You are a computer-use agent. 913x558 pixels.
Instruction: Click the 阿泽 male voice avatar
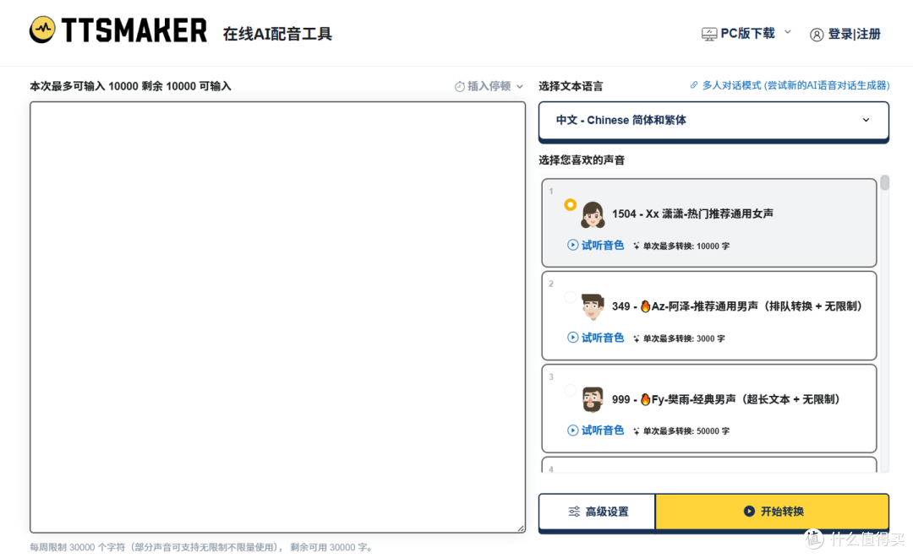pyautogui.click(x=592, y=307)
